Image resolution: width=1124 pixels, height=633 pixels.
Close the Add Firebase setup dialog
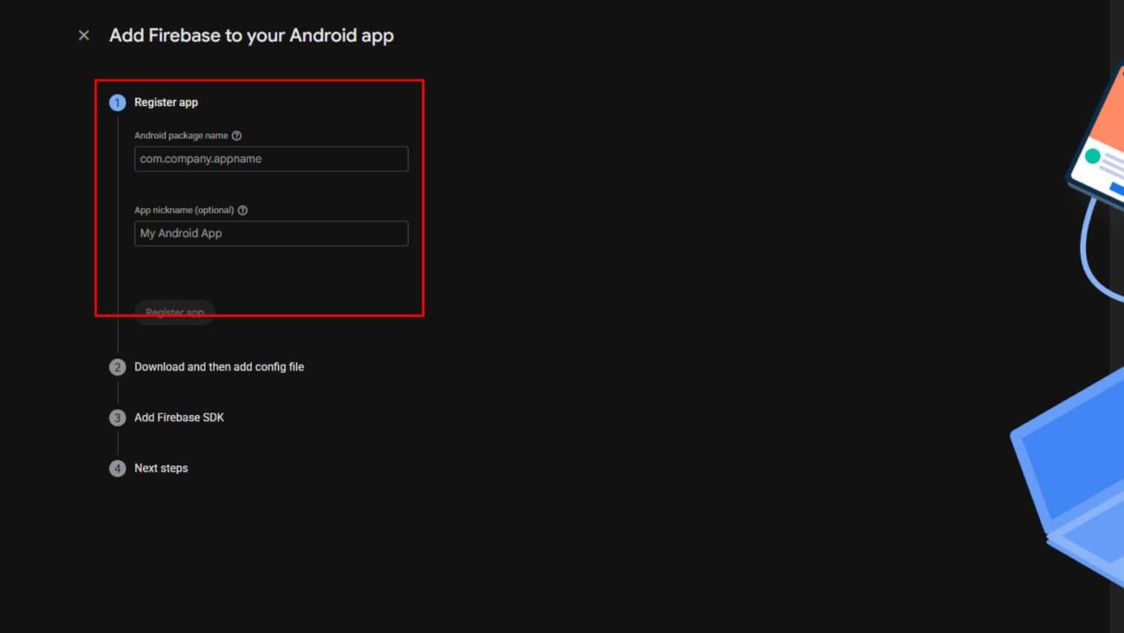[x=84, y=35]
